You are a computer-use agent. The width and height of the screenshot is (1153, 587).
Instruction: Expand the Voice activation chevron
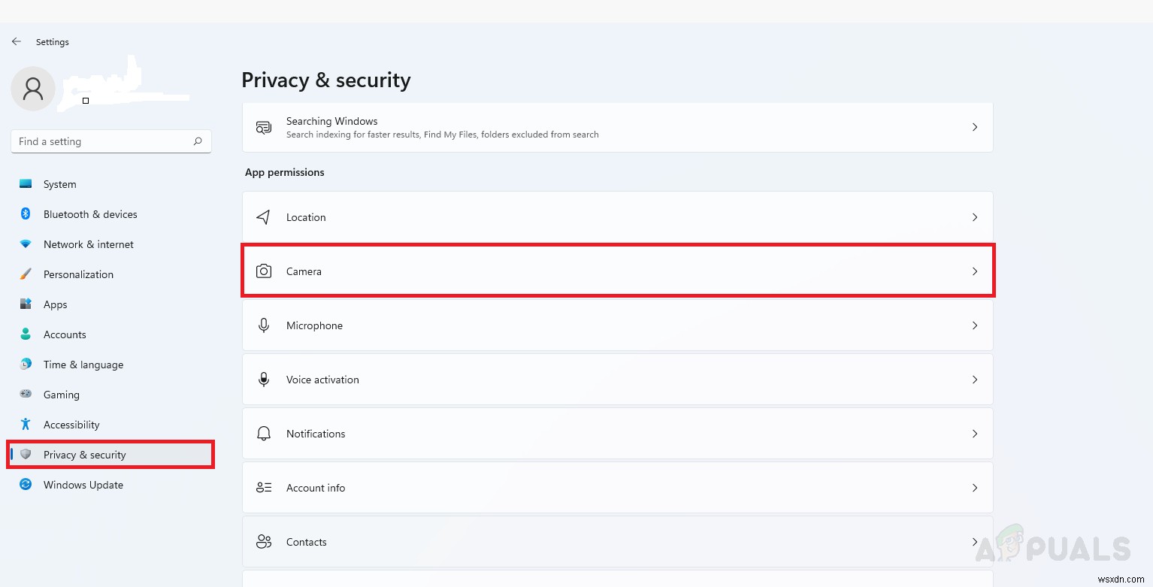pyautogui.click(x=975, y=380)
